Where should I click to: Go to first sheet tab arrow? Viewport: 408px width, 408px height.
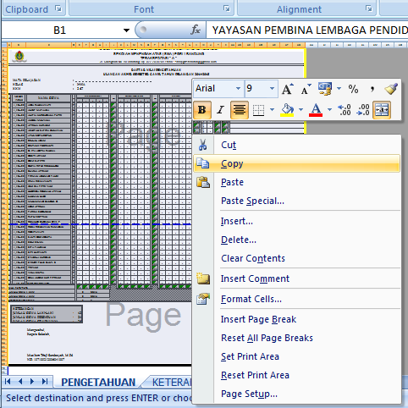click(x=8, y=382)
